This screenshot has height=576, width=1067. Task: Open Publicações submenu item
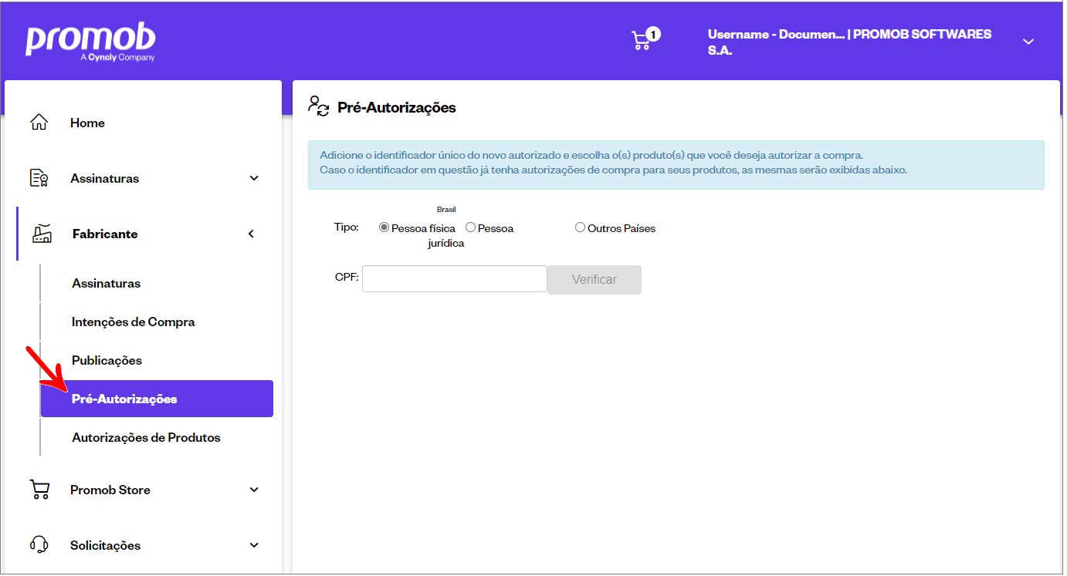(x=107, y=360)
